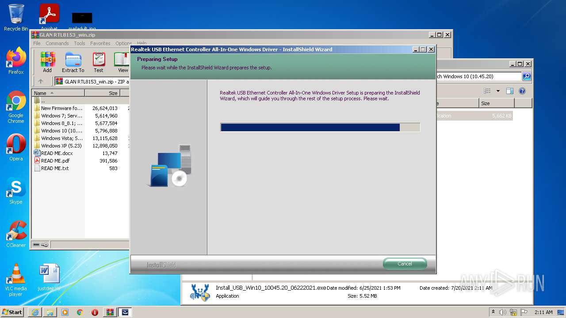
Task: Select READ ME.docx in WinRAR list
Action: click(80, 153)
